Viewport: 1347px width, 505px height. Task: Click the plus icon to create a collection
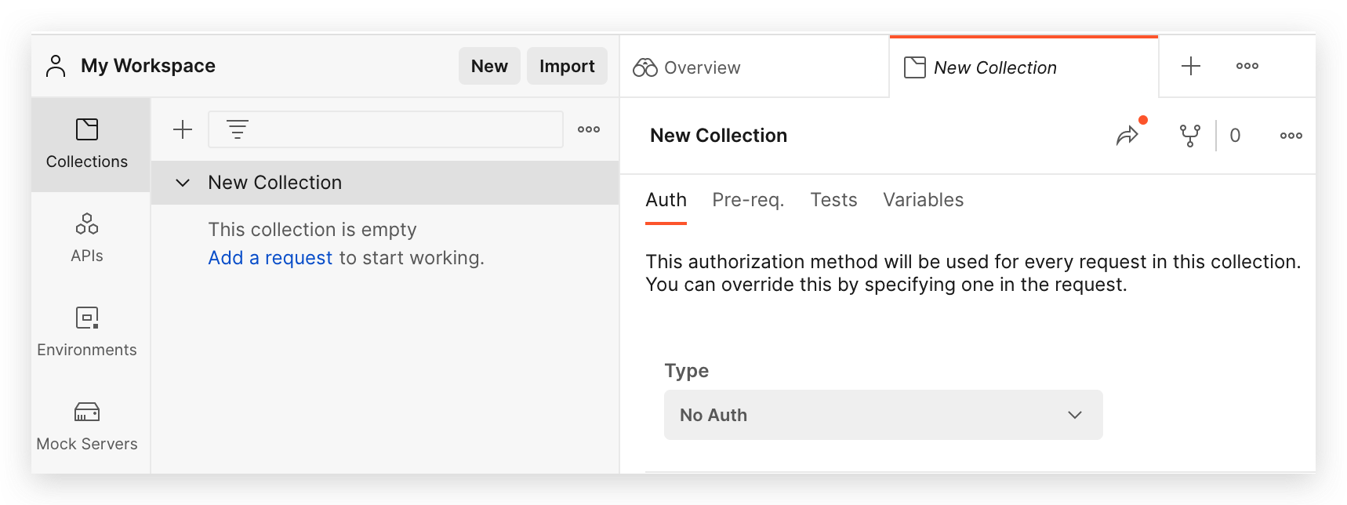[x=183, y=129]
